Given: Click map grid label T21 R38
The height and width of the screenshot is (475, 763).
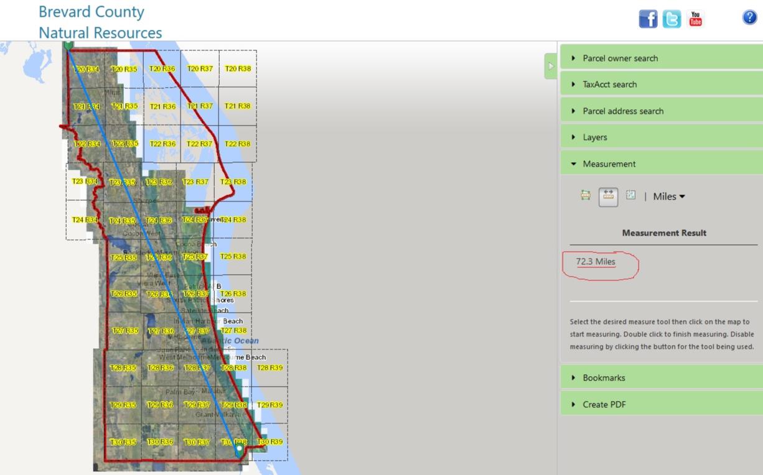Looking at the screenshot, I should (x=237, y=106).
